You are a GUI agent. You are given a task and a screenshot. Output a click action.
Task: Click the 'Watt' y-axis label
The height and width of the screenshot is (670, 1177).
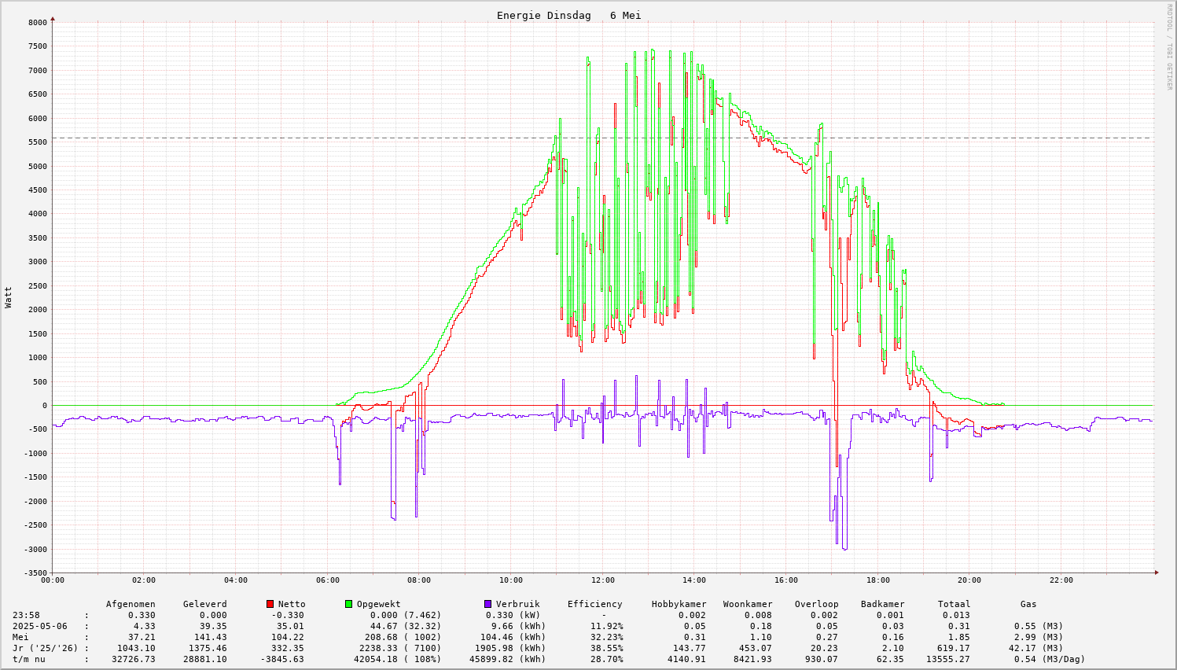point(9,297)
